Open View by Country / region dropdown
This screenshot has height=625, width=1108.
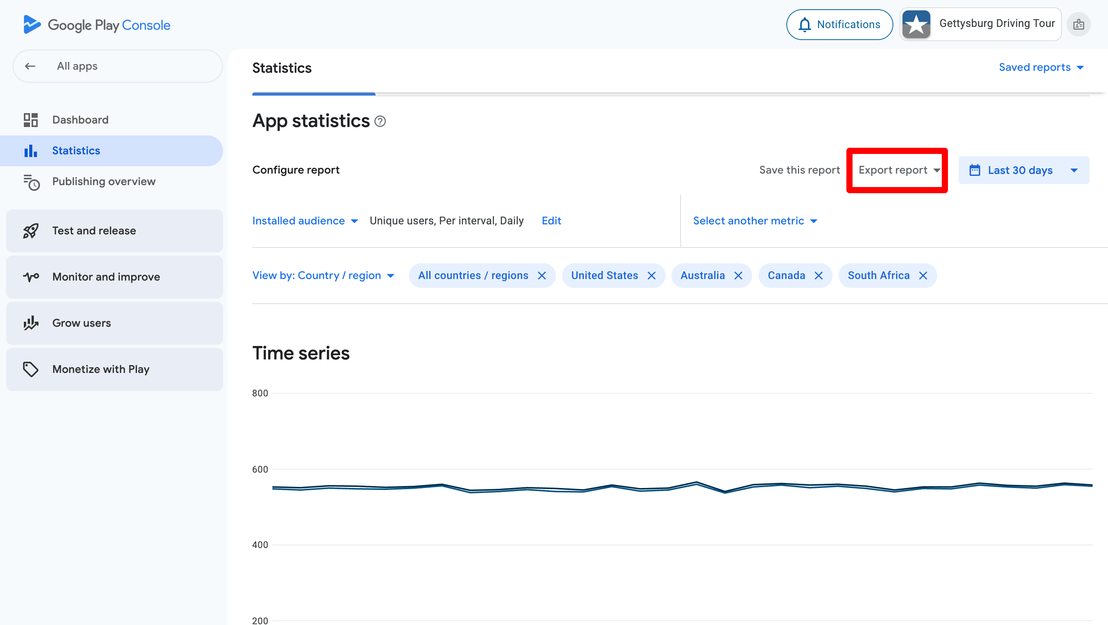click(323, 276)
